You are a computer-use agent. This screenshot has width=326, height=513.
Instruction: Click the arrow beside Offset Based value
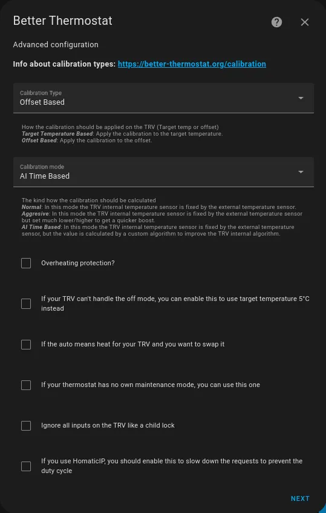pyautogui.click(x=301, y=98)
